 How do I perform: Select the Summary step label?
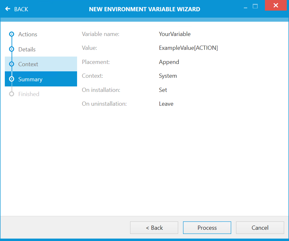(x=30, y=79)
